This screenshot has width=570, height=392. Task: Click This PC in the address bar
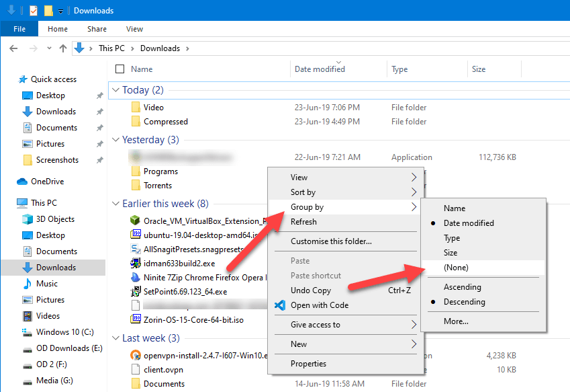tap(111, 48)
